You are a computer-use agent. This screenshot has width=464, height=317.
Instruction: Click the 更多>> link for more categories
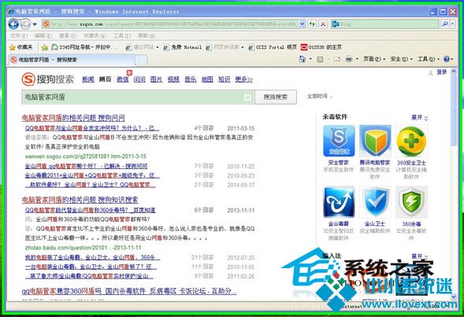tap(244, 79)
